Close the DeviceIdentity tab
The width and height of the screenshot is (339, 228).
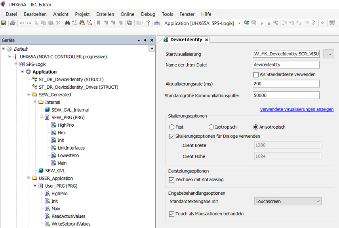click(x=207, y=40)
